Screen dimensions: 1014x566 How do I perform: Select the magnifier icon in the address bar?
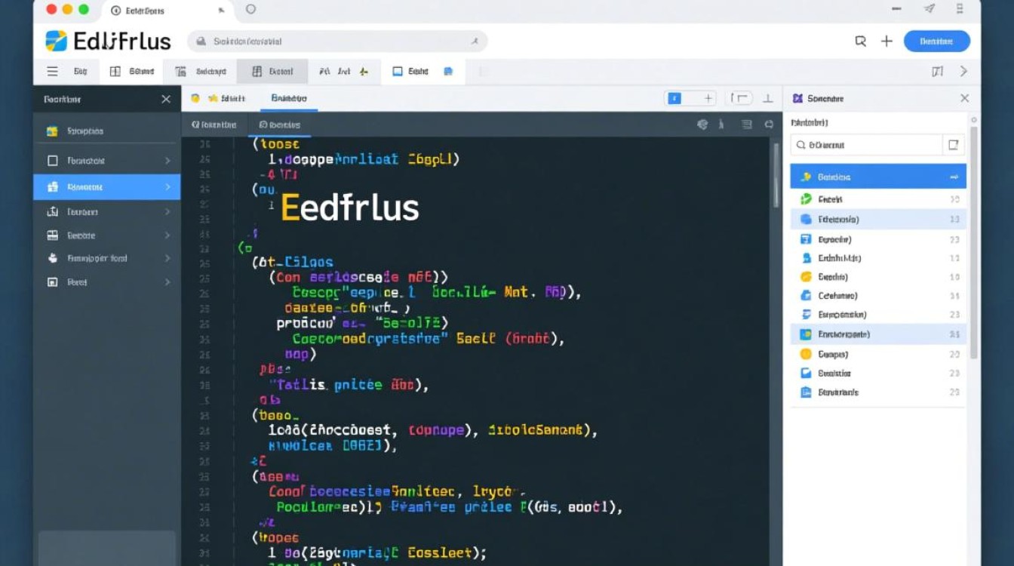coord(200,41)
